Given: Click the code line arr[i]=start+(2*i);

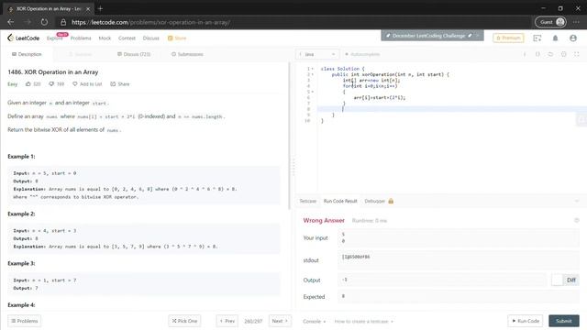Looking at the screenshot, I should pyautogui.click(x=379, y=98).
